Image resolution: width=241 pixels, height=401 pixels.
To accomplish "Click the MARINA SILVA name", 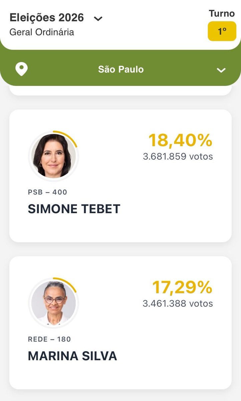I will [72, 356].
